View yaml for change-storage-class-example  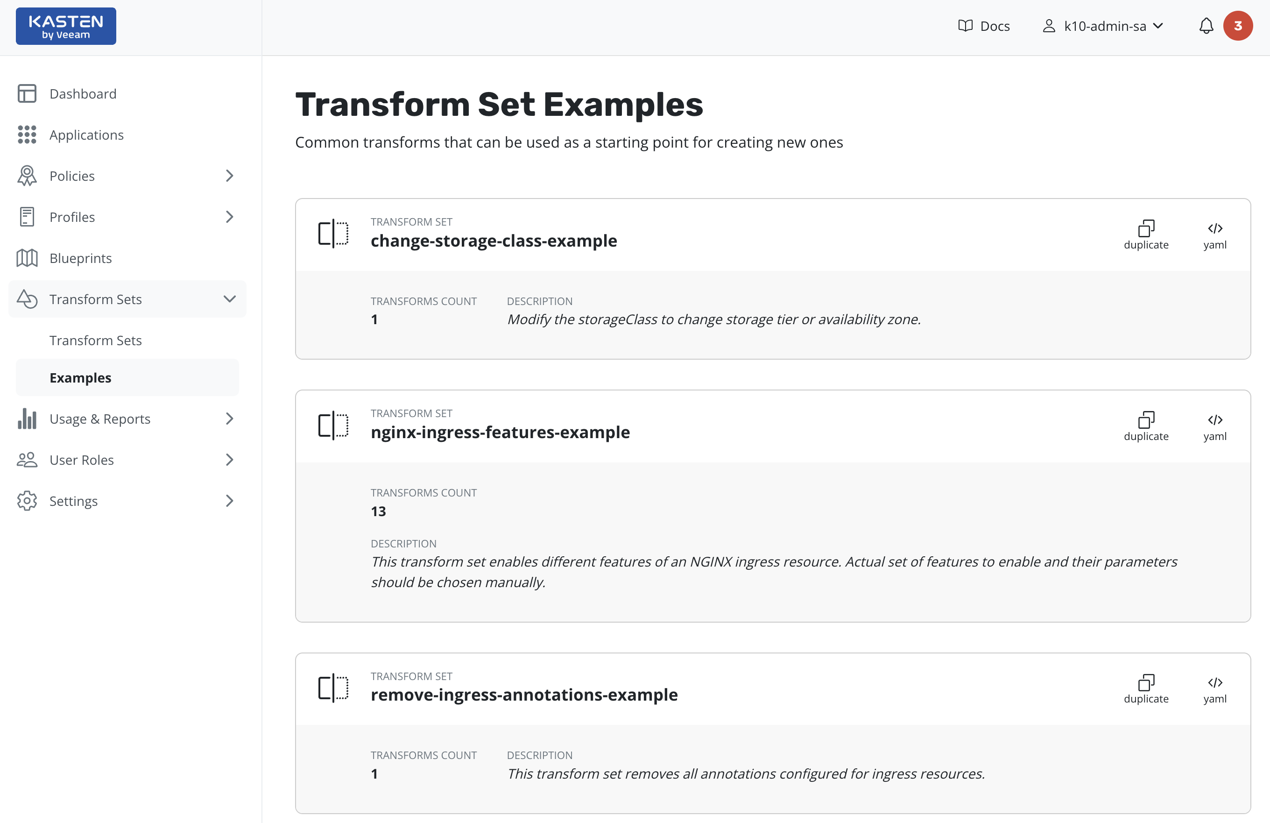point(1214,235)
